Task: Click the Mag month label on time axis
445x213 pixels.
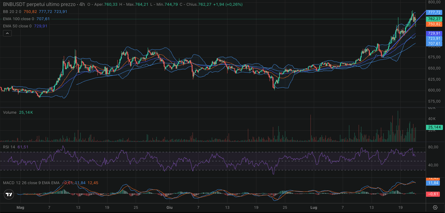Action: [20, 208]
